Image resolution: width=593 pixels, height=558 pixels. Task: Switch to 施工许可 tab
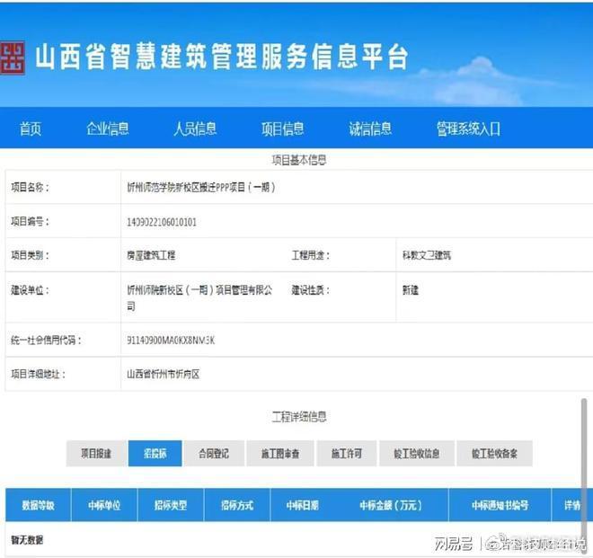coord(347,454)
